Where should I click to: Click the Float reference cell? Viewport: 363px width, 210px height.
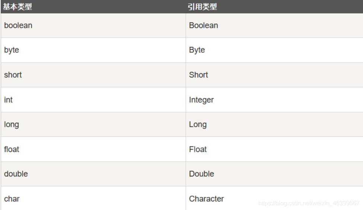[x=274, y=149]
